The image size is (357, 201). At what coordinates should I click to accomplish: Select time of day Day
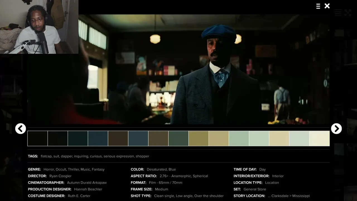click(x=262, y=169)
